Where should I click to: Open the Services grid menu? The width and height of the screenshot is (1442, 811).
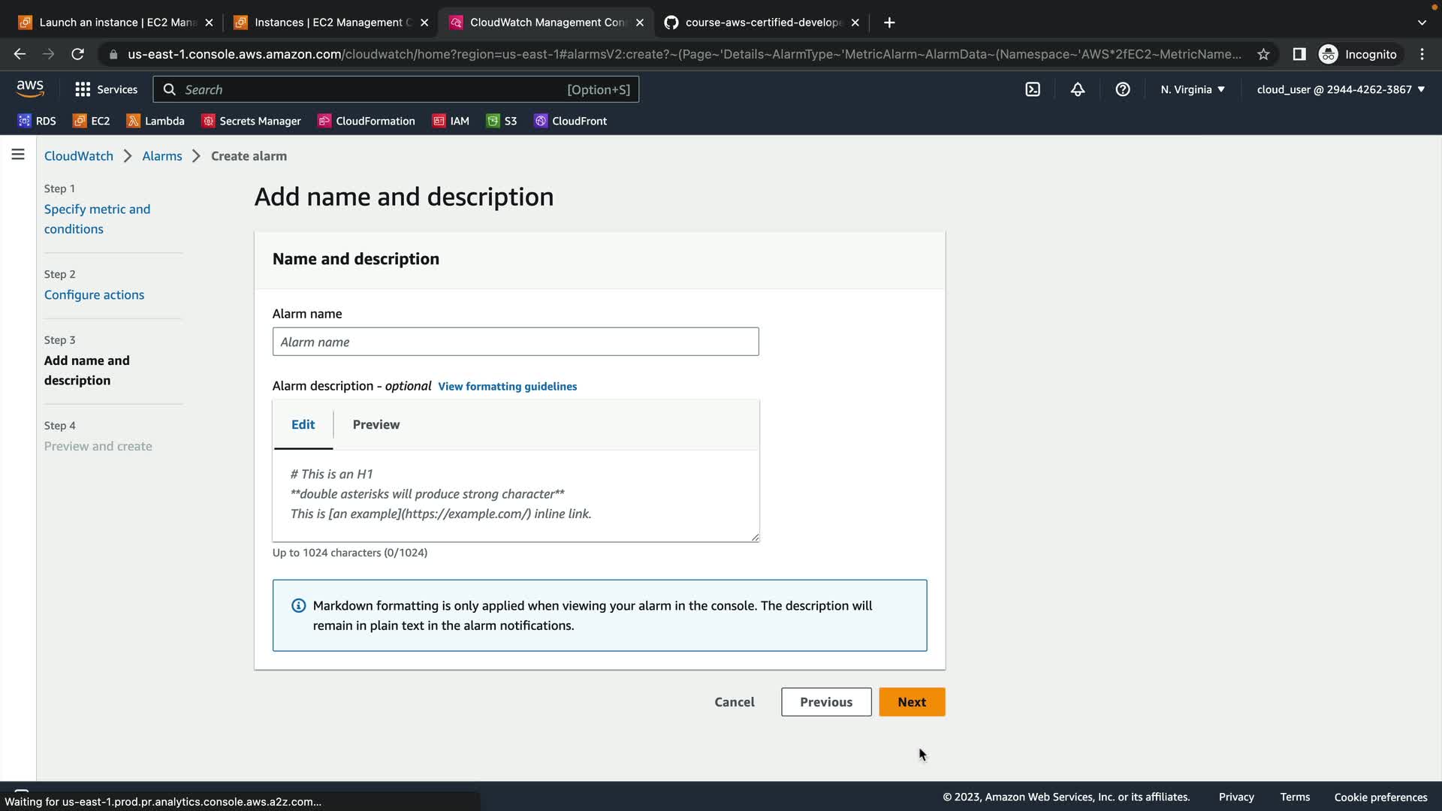coord(106,89)
